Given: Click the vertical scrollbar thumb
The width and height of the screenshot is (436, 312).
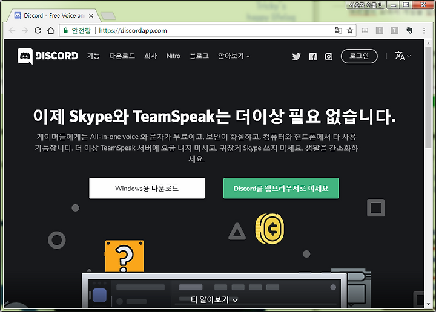Looking at the screenshot, I should click(x=428, y=97).
